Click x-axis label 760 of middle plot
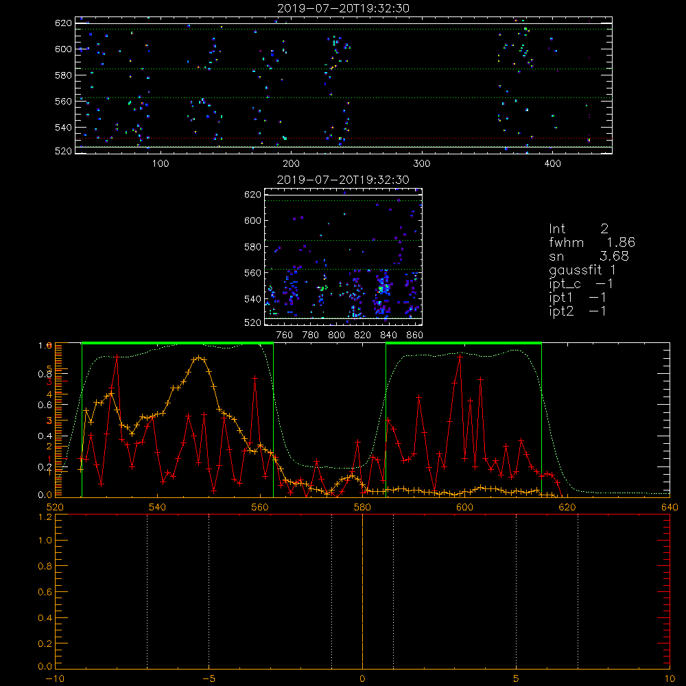Screen dimensions: 686x686 285,335
